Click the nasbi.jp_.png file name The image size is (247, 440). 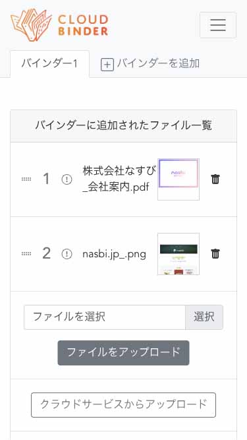click(114, 255)
